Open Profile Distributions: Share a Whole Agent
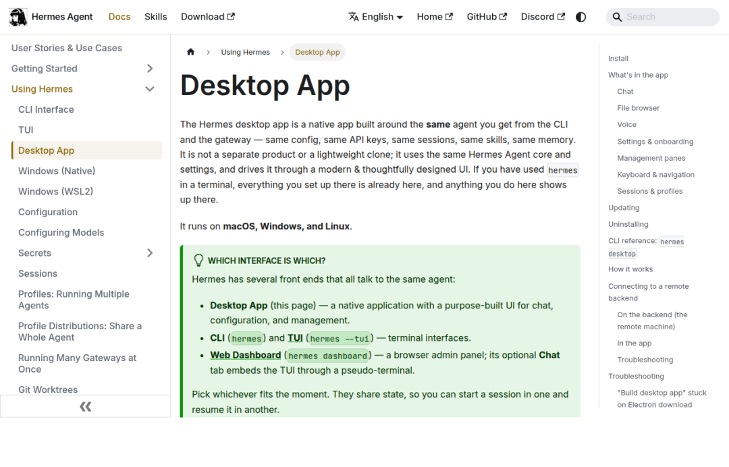 [80, 331]
